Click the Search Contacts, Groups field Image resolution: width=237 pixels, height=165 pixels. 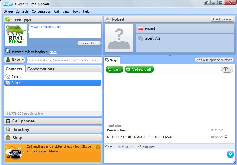(x=64, y=60)
